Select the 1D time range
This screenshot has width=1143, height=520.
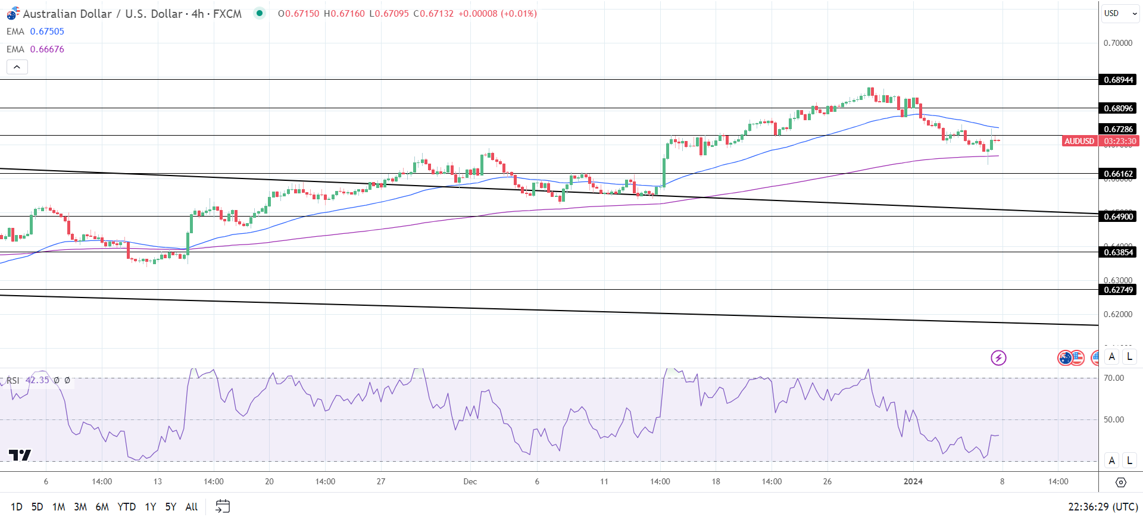coord(17,507)
